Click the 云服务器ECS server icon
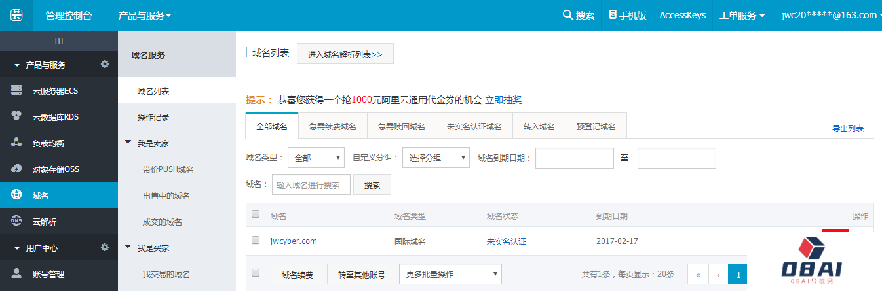882x291 pixels. coord(16,90)
